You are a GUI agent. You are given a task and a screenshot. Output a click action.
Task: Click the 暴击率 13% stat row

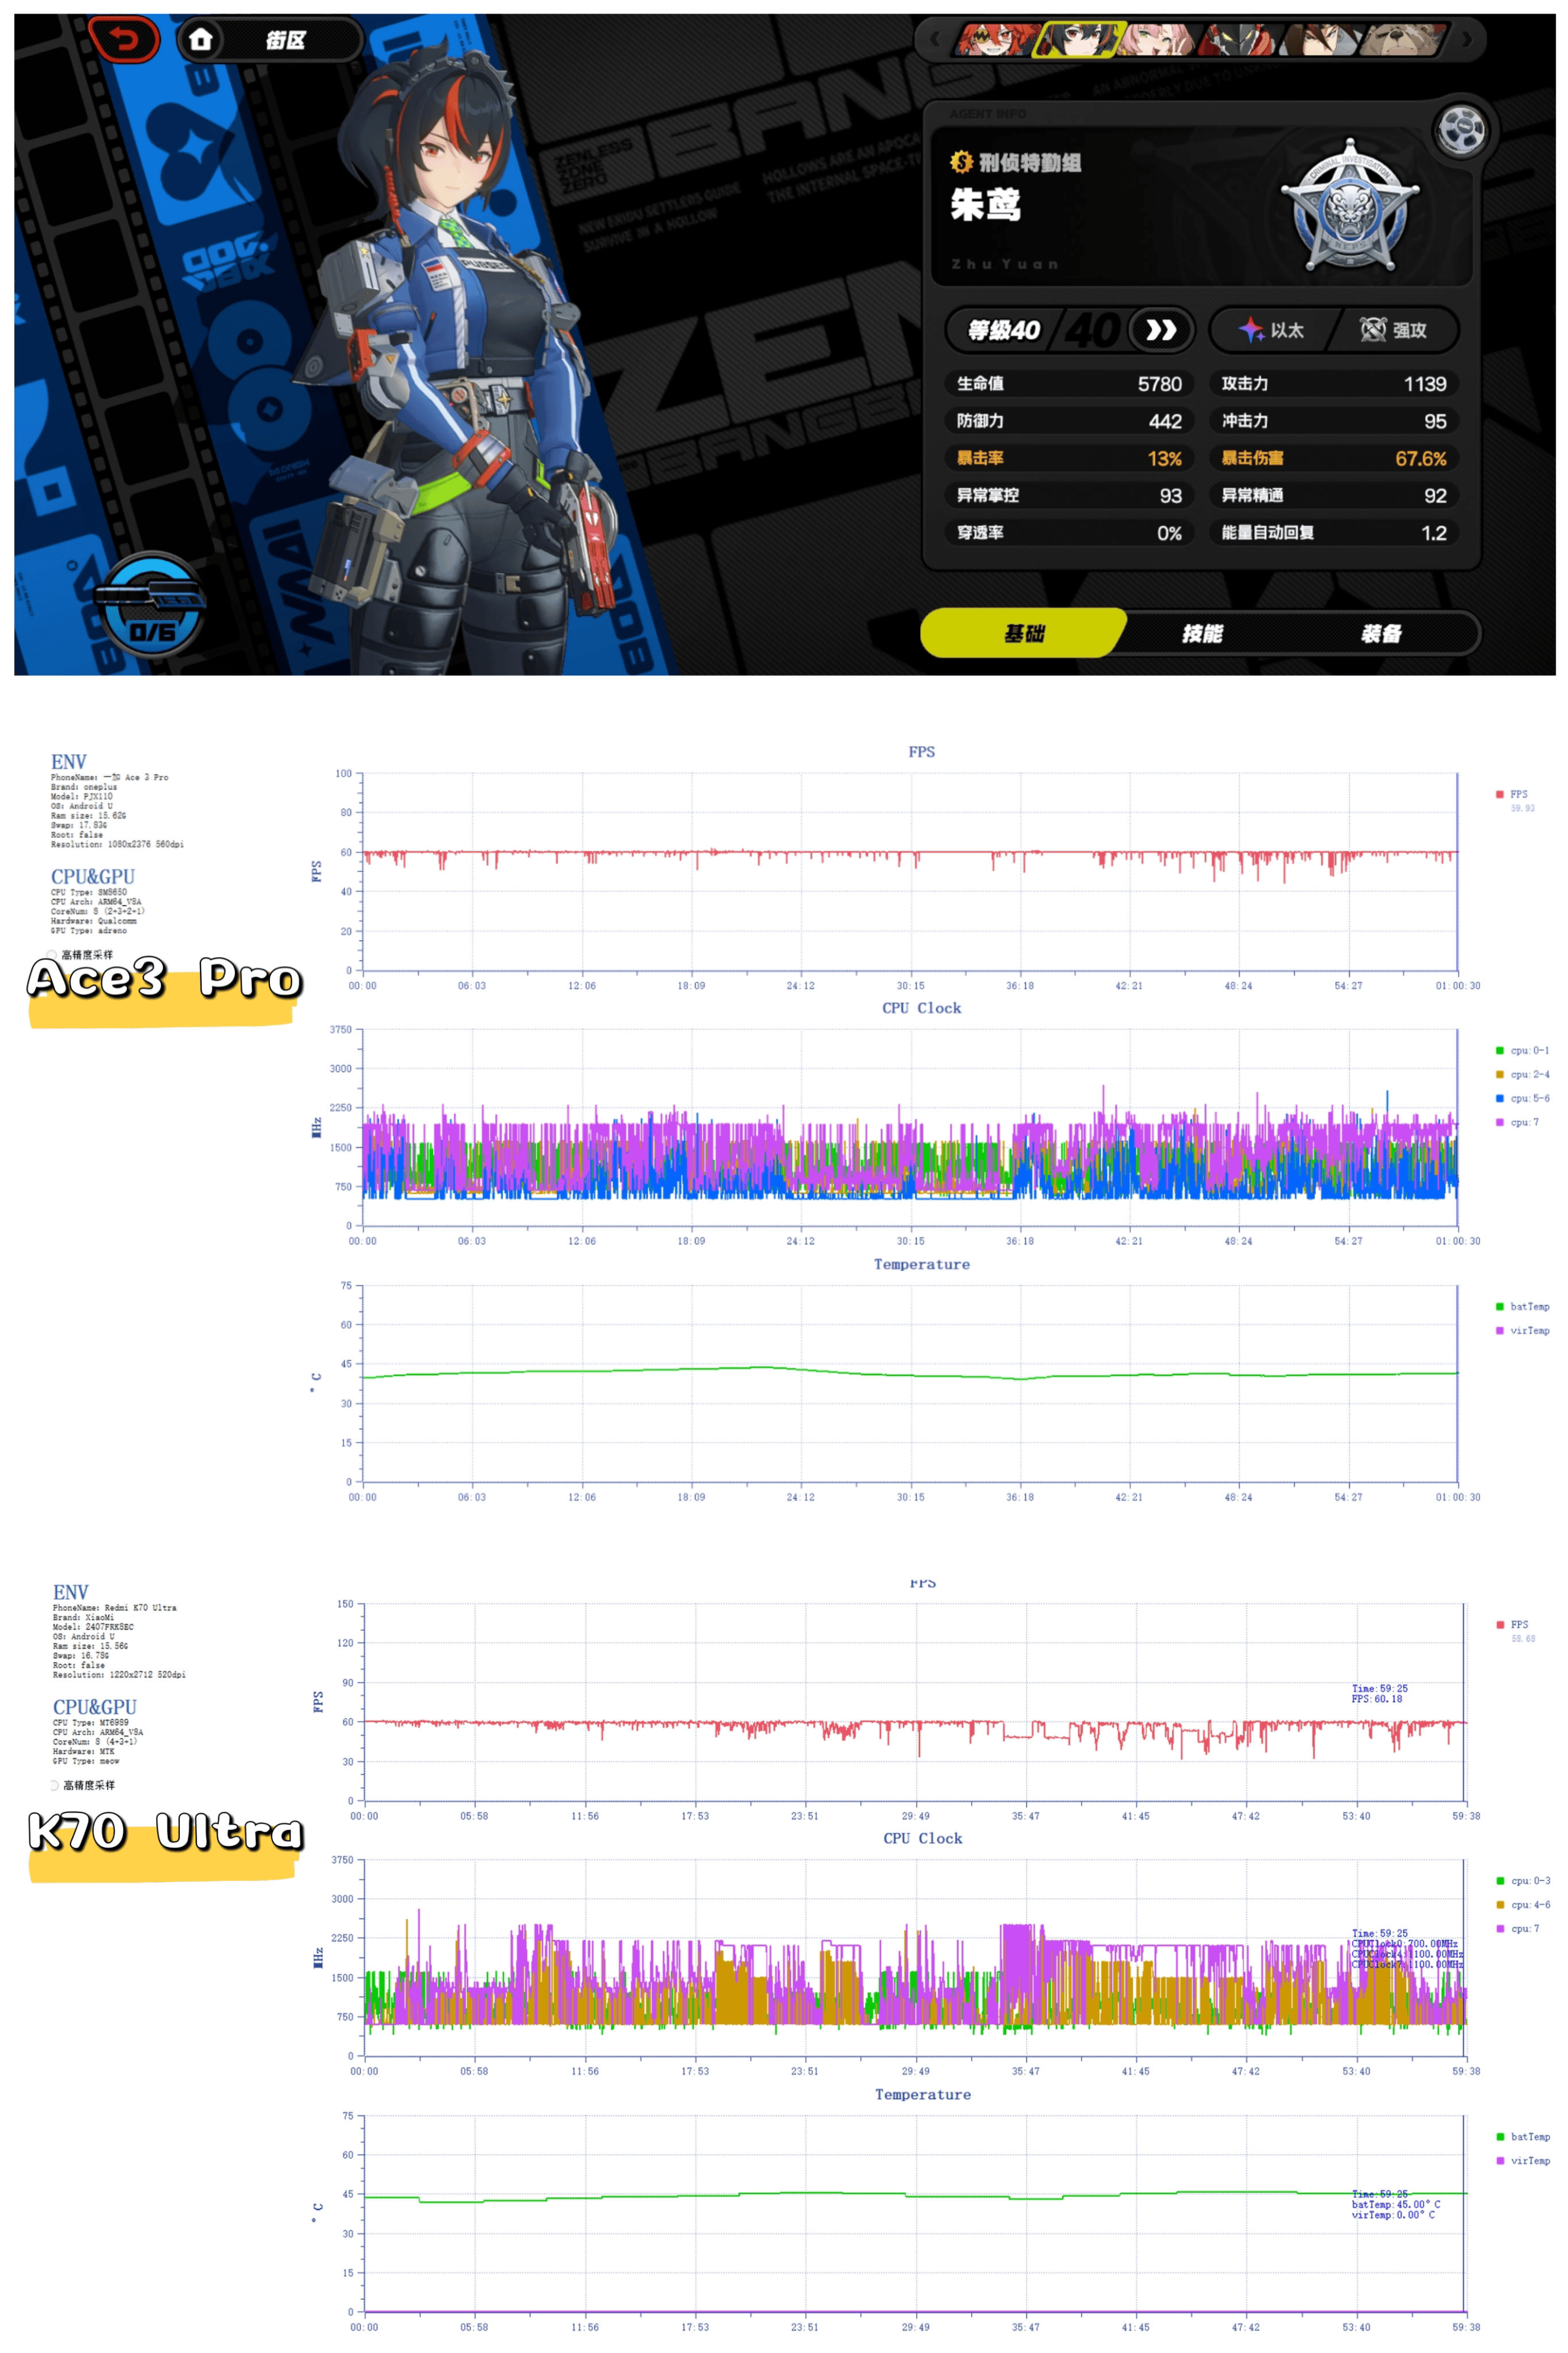(x=1069, y=458)
